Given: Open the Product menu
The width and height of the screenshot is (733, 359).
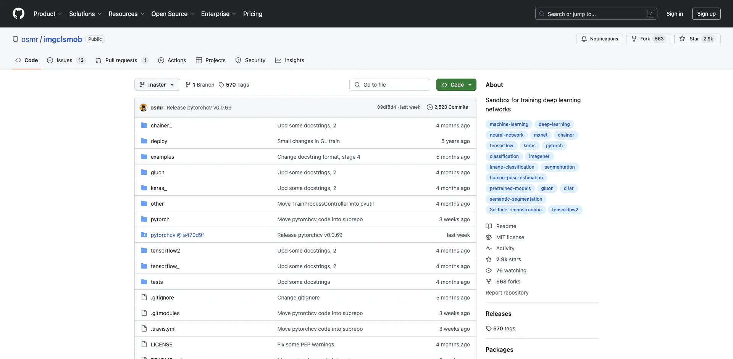Looking at the screenshot, I should pos(48,14).
